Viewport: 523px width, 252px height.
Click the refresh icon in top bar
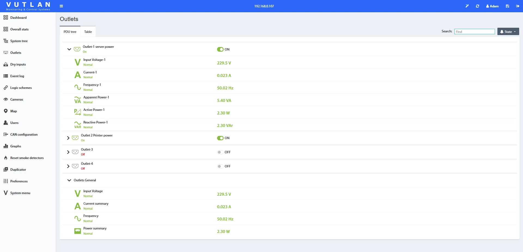coord(478,6)
